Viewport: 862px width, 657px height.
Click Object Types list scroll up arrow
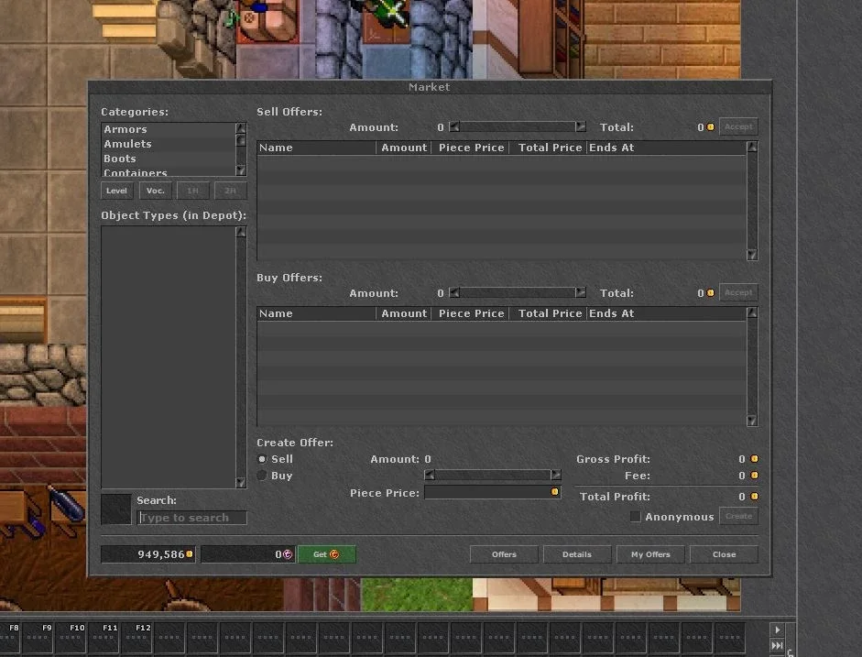241,232
